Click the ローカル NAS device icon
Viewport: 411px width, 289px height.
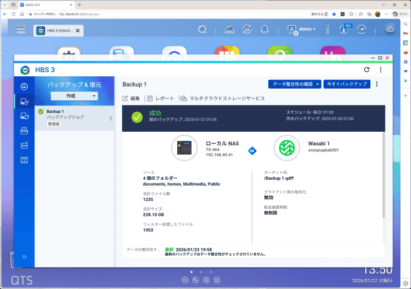184,148
